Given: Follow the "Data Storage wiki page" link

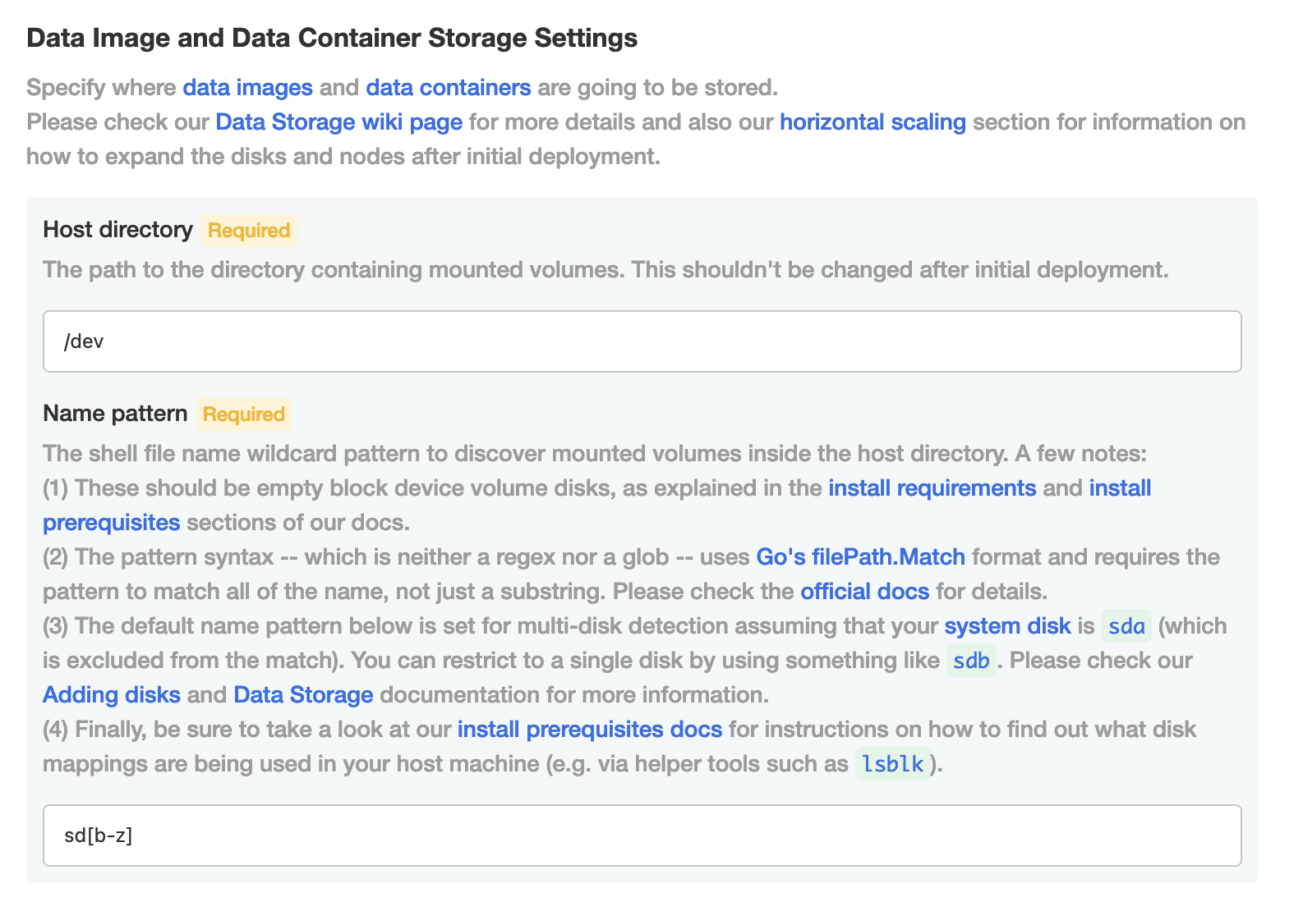Looking at the screenshot, I should 338,122.
